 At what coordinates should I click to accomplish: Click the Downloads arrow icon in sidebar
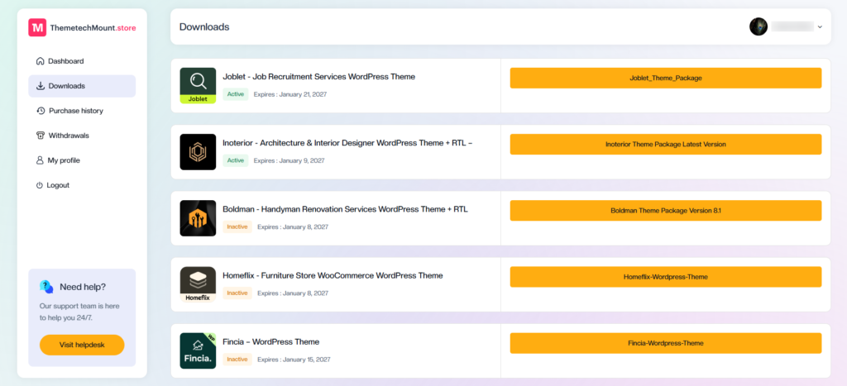pos(41,86)
